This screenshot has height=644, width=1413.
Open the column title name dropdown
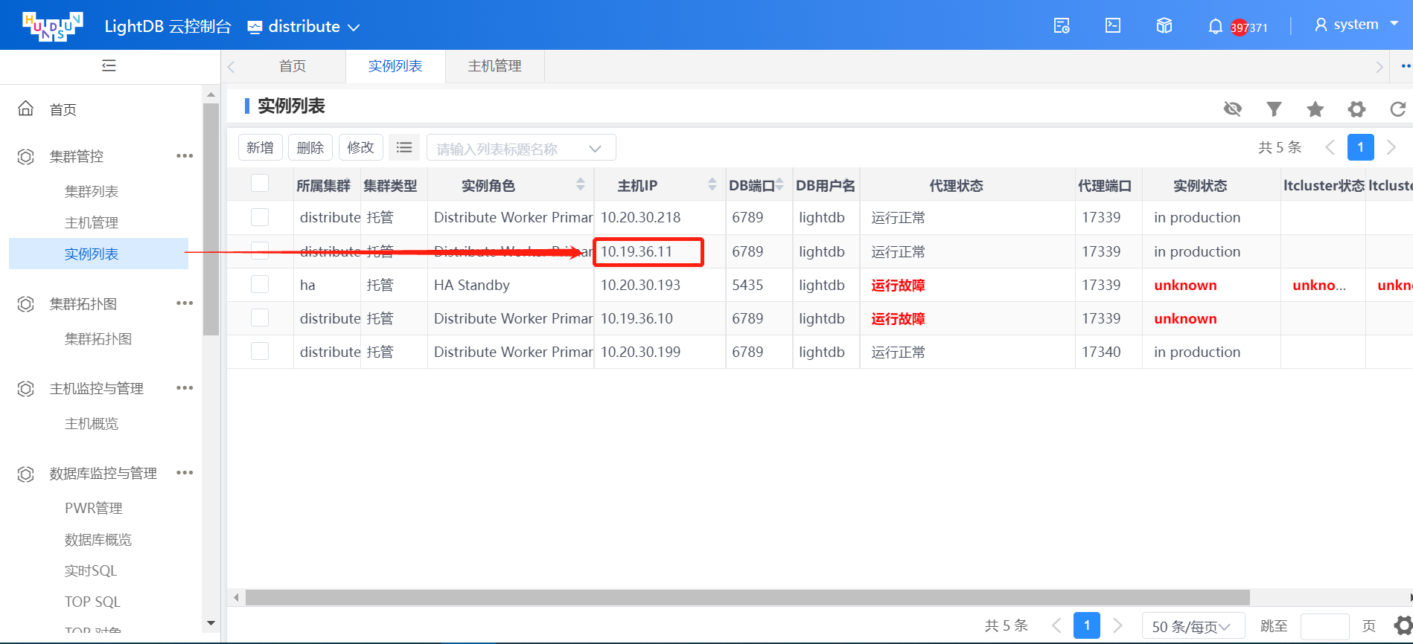pyautogui.click(x=521, y=148)
